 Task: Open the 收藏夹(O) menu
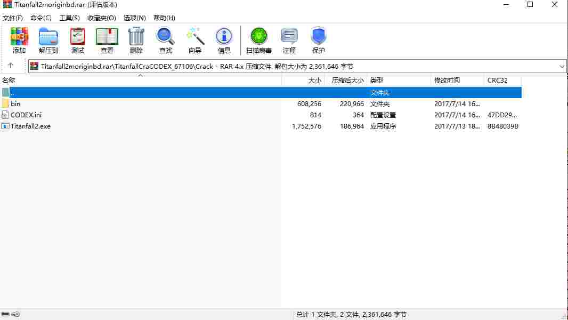tap(101, 18)
